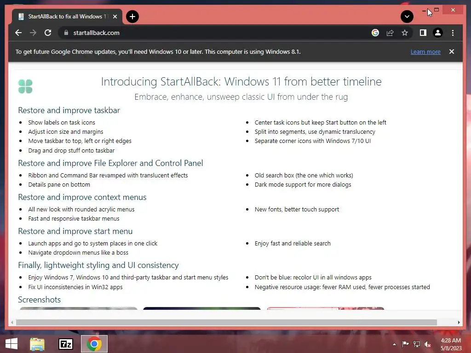The height and width of the screenshot is (353, 471).
Task: Click 'Enjoy fast and reliable search' item
Action: pyautogui.click(x=293, y=244)
